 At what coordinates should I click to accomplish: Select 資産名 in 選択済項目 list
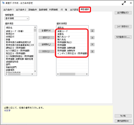72,34
